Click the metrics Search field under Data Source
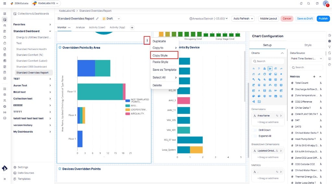This screenshot has width=332, height=184. coord(306,67)
